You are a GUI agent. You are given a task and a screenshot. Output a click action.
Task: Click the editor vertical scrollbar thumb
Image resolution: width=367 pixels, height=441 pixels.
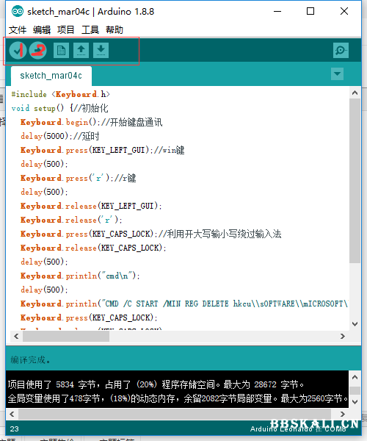pyautogui.click(x=355, y=181)
